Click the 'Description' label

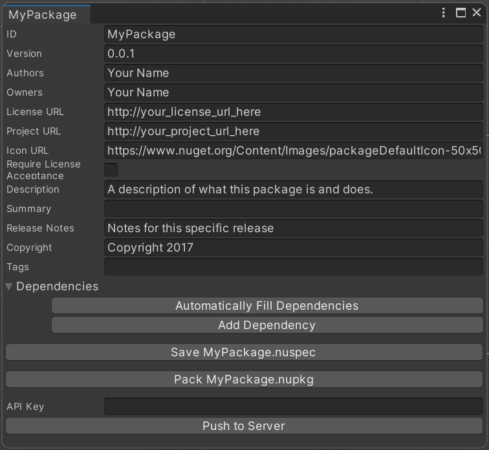click(33, 189)
